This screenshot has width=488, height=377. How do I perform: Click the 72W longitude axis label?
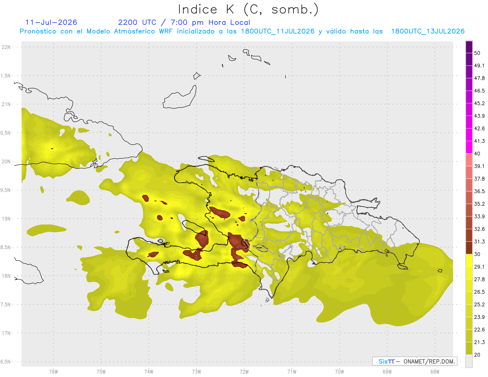[x=244, y=372]
